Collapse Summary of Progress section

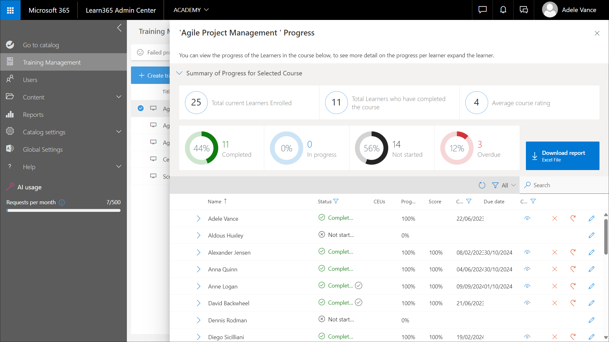coord(179,73)
